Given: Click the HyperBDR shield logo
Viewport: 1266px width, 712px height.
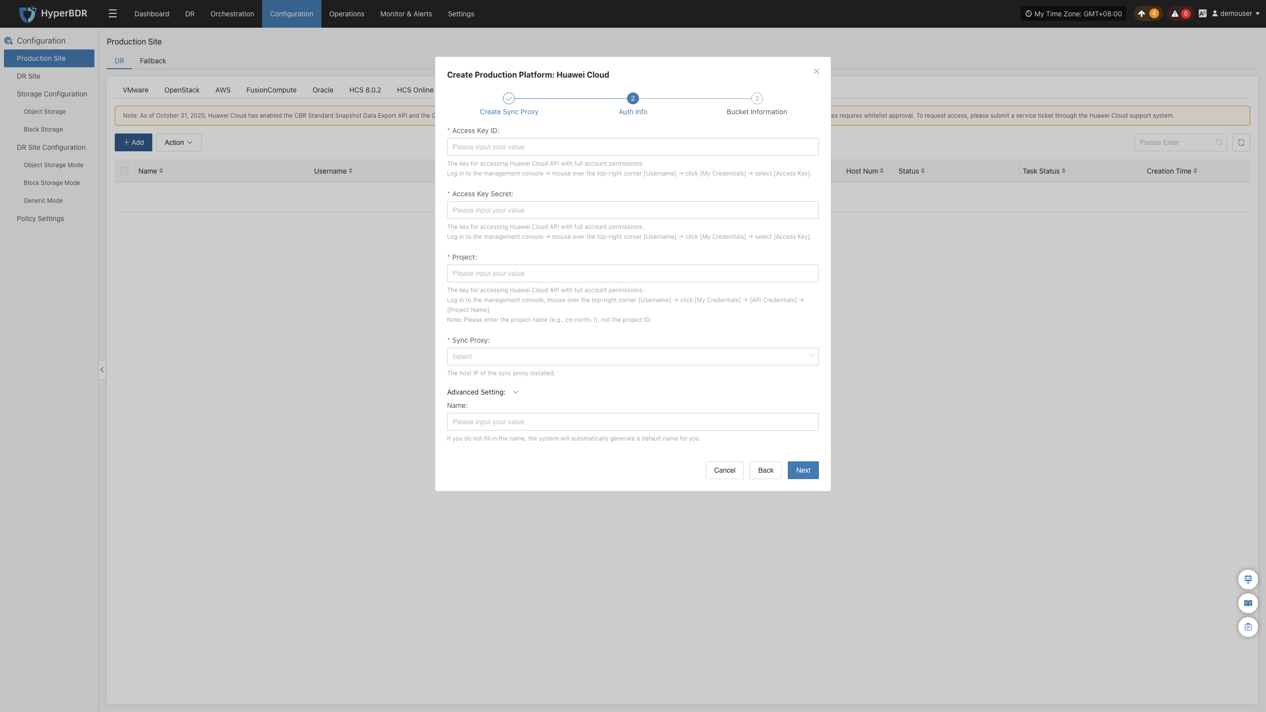Looking at the screenshot, I should coord(28,14).
